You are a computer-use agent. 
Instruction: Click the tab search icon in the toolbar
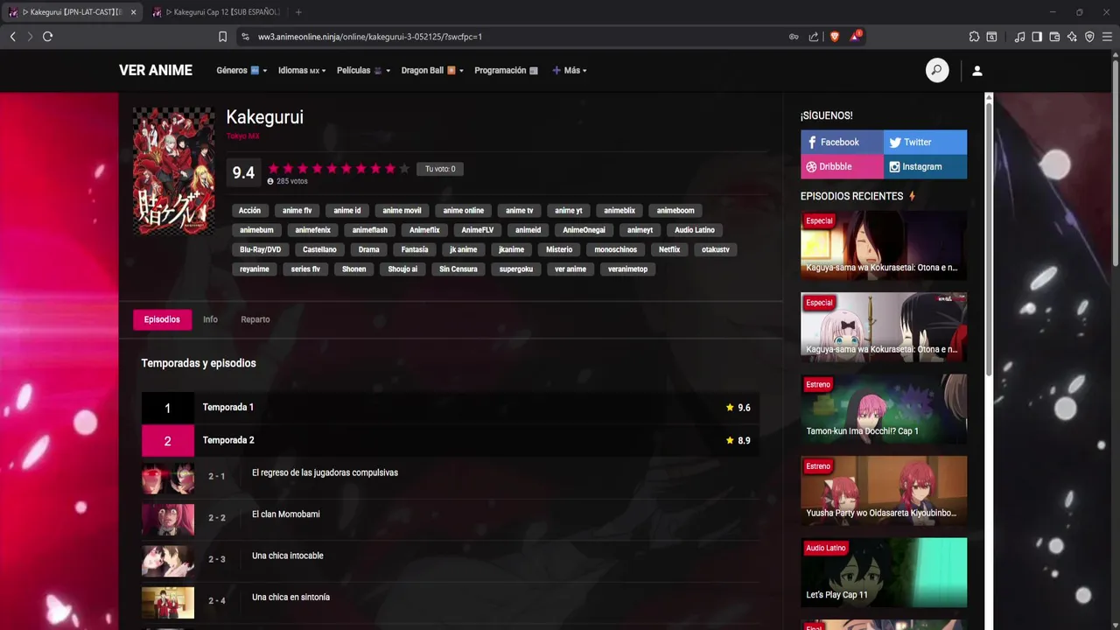pyautogui.click(x=991, y=37)
